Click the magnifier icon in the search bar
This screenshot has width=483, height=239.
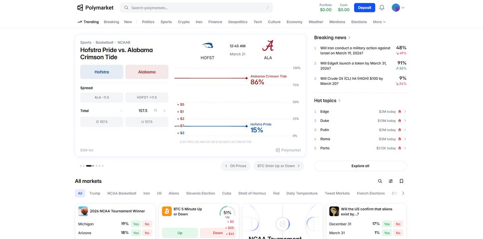(126, 8)
